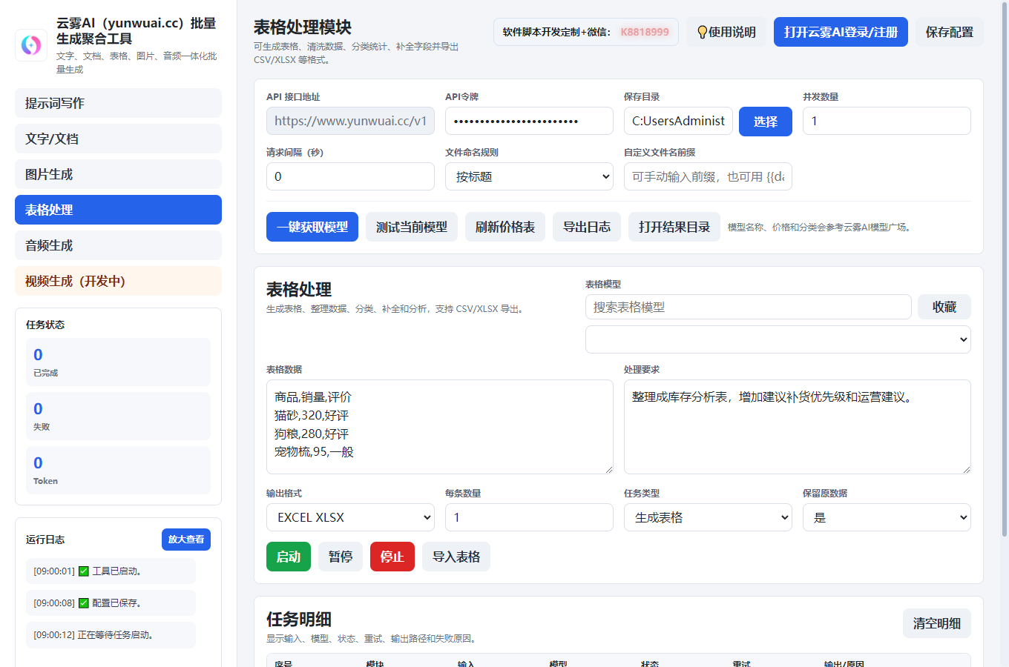Screen dimensions: 1009x667
Task: Click the 云雾AI app logo icon
Action: tap(31, 45)
